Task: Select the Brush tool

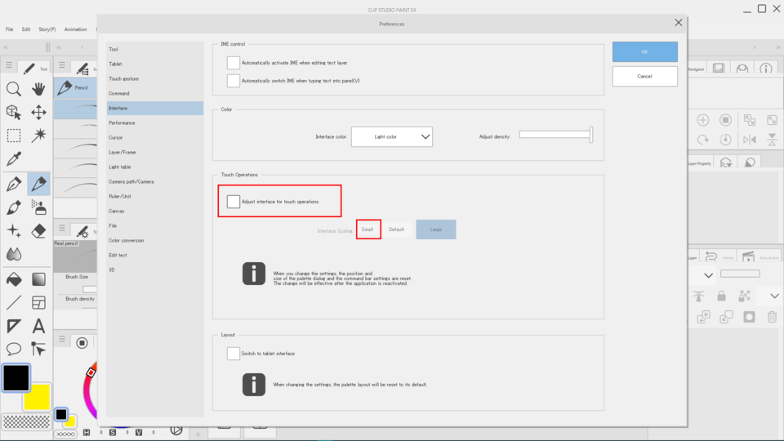Action: 14,207
